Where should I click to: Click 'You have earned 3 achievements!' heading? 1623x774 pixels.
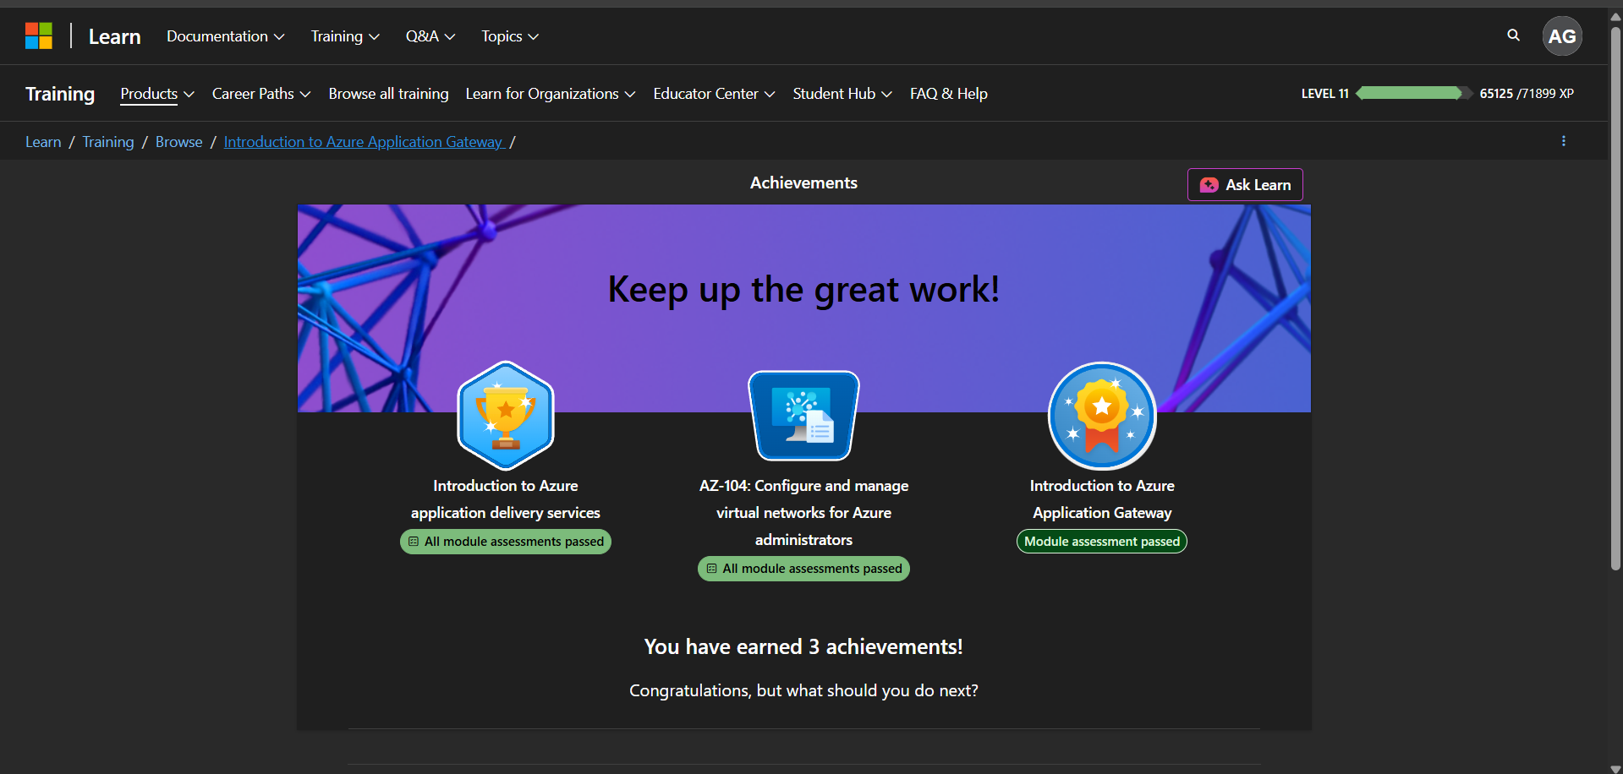803,646
